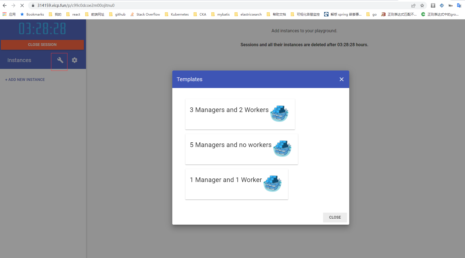Go forward in the browser

pyautogui.click(x=13, y=5)
